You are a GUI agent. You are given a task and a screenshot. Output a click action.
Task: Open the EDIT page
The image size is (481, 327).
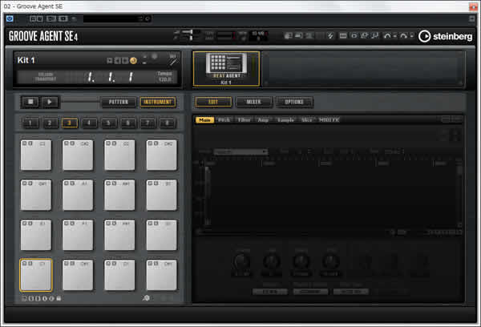coord(213,102)
